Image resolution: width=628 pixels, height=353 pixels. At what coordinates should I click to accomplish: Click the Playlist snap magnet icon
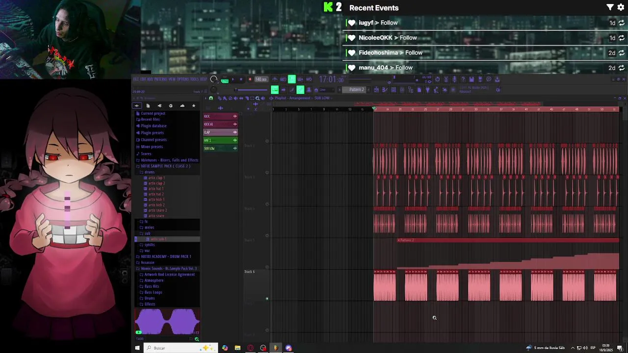pos(211,99)
